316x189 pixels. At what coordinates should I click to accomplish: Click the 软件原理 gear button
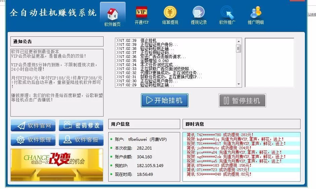pyautogui.click(x=33, y=140)
